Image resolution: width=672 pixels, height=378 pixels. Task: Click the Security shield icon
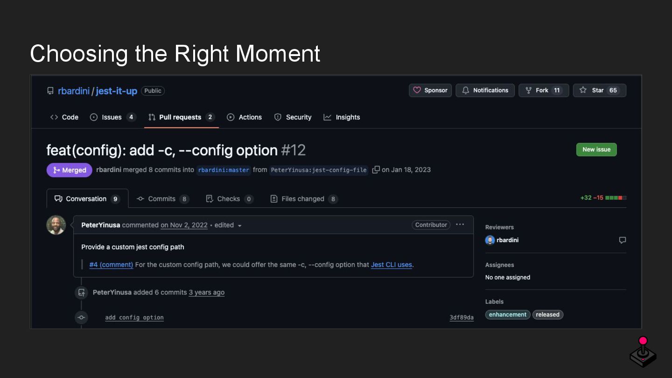coord(278,117)
